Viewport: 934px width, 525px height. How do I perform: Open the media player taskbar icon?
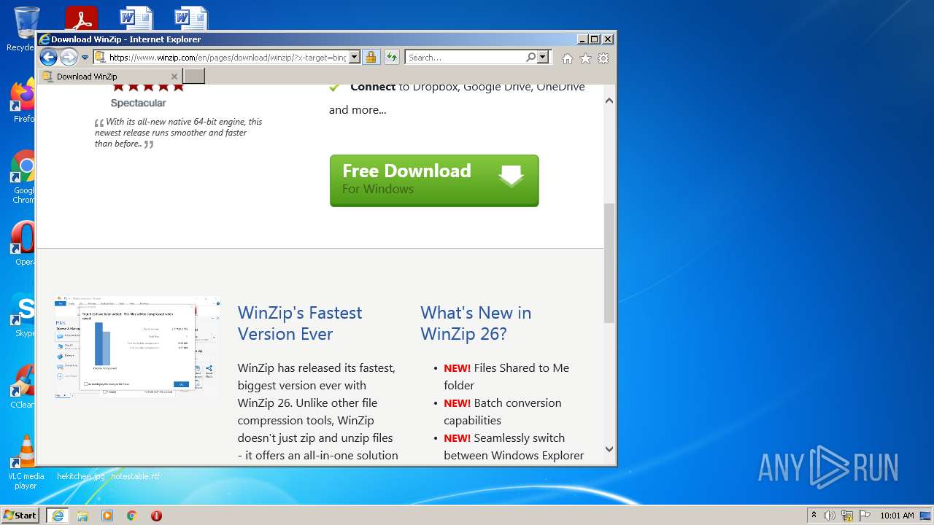pyautogui.click(x=107, y=516)
